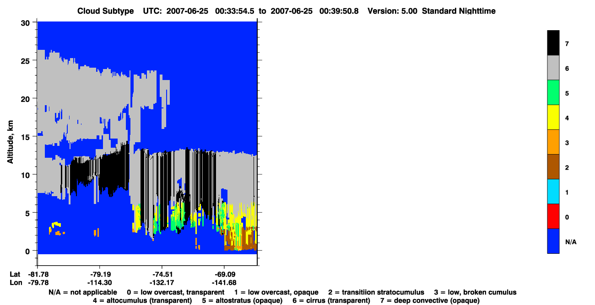Screen dimensions: 595x305
Task: Click the longitude value -141.68
Action: point(224,283)
